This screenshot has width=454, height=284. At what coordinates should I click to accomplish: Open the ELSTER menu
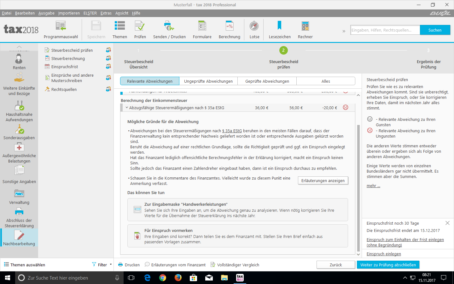[90, 13]
